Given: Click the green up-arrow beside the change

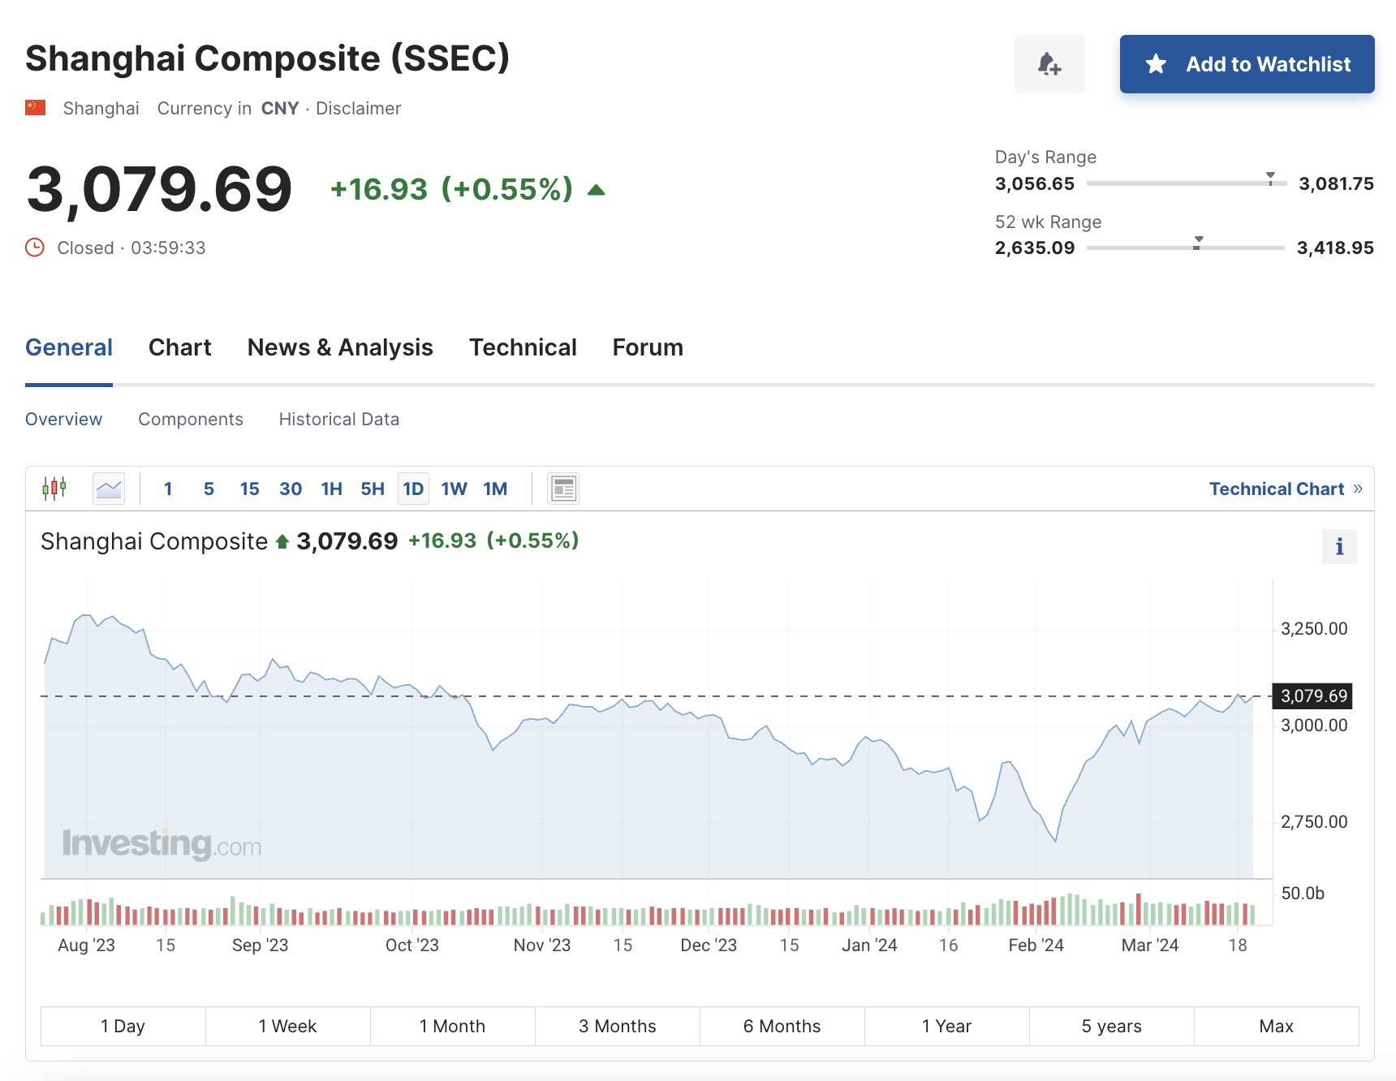Looking at the screenshot, I should tap(597, 190).
